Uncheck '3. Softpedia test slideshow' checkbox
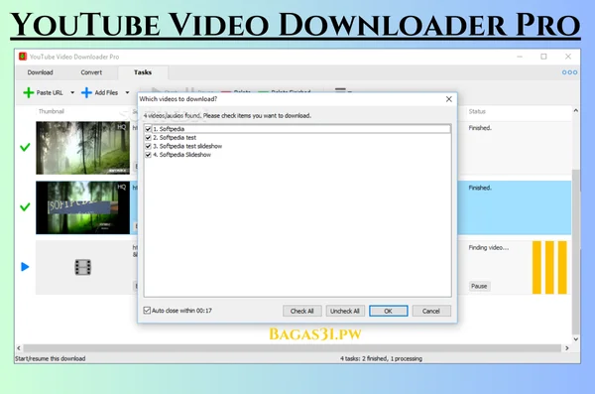This screenshot has height=394, width=595. pos(149,146)
